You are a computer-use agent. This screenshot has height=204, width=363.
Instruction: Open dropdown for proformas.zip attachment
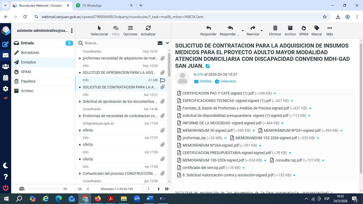[x=225, y=138]
